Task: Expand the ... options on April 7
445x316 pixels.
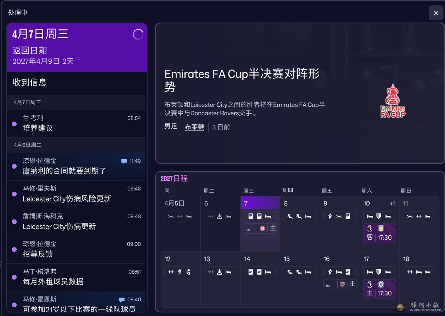Action: (x=248, y=228)
